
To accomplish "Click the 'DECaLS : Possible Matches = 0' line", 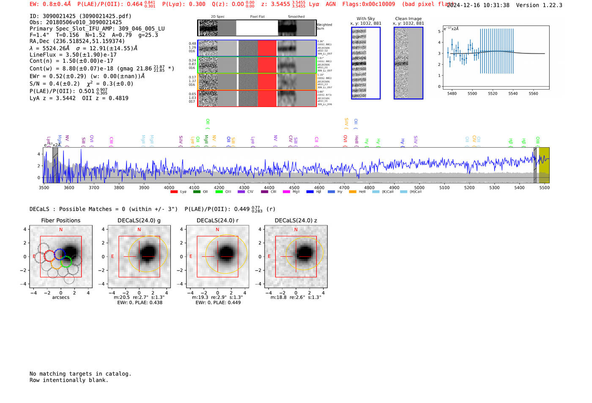I will coord(104,209).
